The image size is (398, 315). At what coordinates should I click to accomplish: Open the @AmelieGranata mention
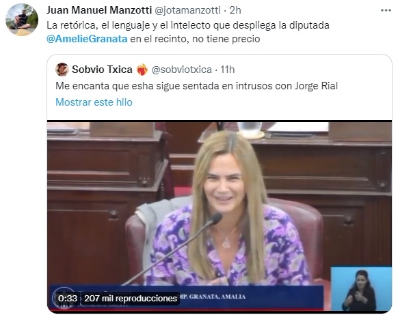click(87, 39)
